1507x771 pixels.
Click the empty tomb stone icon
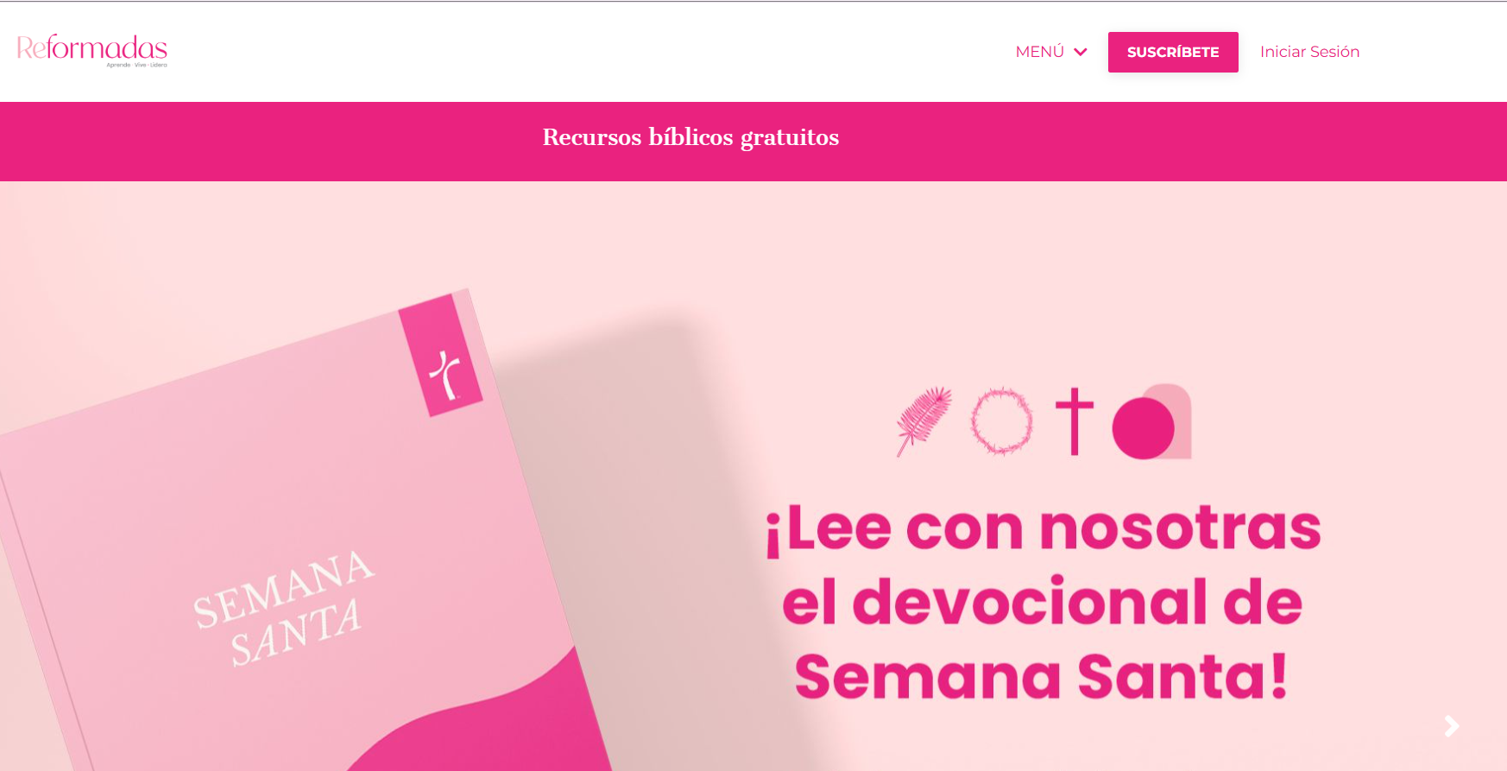pyautogui.click(x=1151, y=421)
